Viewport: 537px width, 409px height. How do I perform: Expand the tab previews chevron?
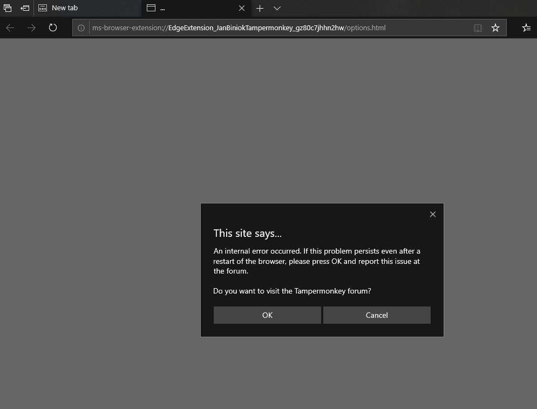(277, 8)
